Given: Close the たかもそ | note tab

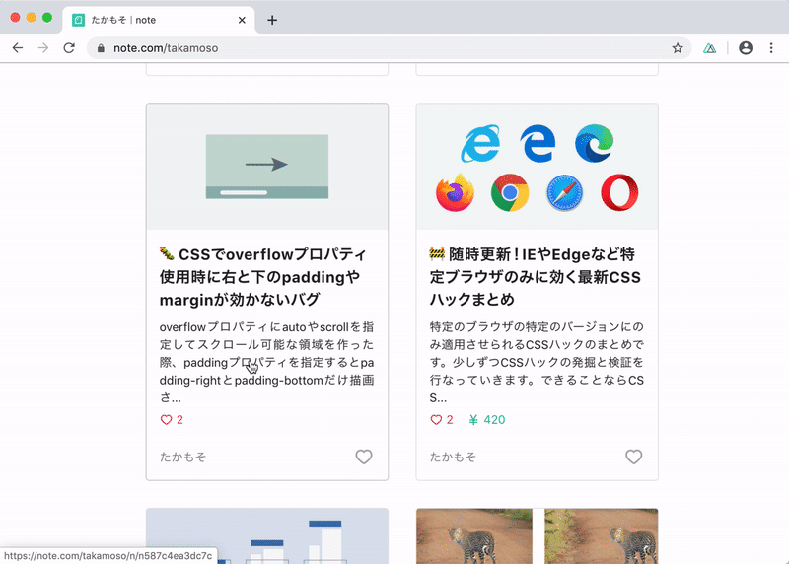Looking at the screenshot, I should (x=242, y=20).
